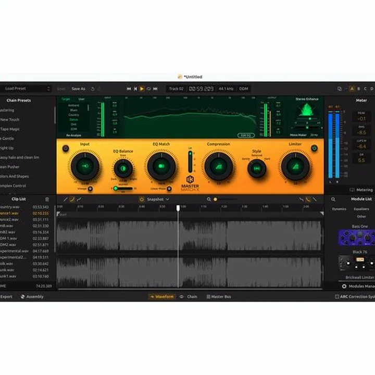375x375 pixels.
Task: Click the Compression knob
Action: (219, 167)
